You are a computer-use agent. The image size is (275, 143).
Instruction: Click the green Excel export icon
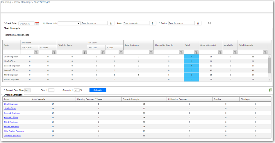click(270, 90)
